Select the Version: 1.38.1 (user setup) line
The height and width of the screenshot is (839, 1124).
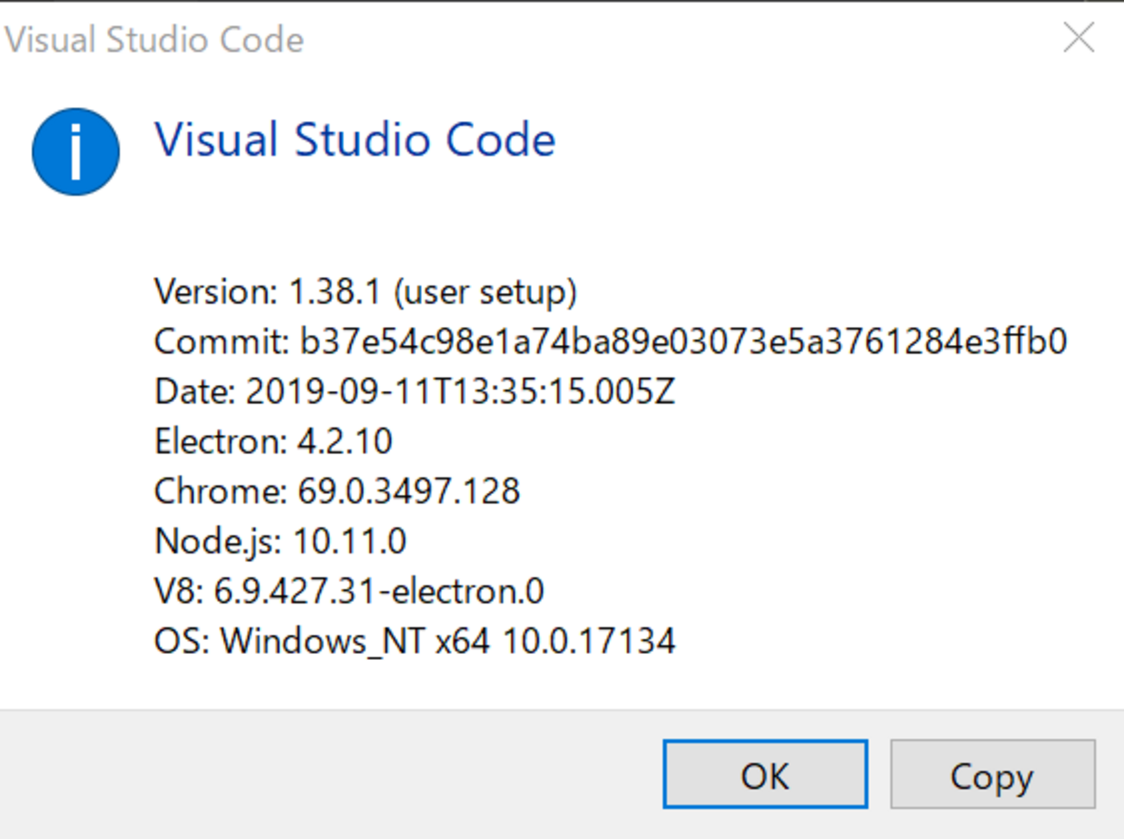point(366,292)
